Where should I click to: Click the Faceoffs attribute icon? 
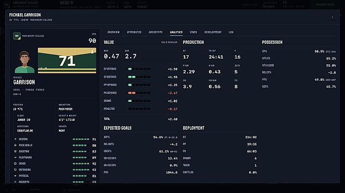(15, 182)
